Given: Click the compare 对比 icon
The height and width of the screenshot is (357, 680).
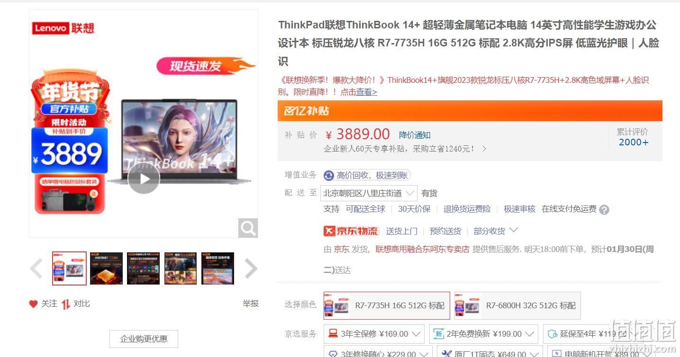Looking at the screenshot, I should point(66,304).
